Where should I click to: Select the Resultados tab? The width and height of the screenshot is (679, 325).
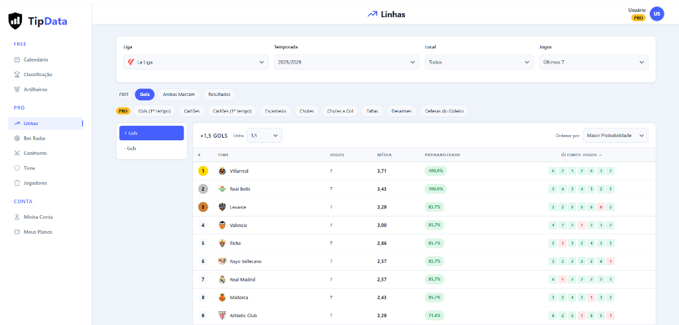click(219, 94)
